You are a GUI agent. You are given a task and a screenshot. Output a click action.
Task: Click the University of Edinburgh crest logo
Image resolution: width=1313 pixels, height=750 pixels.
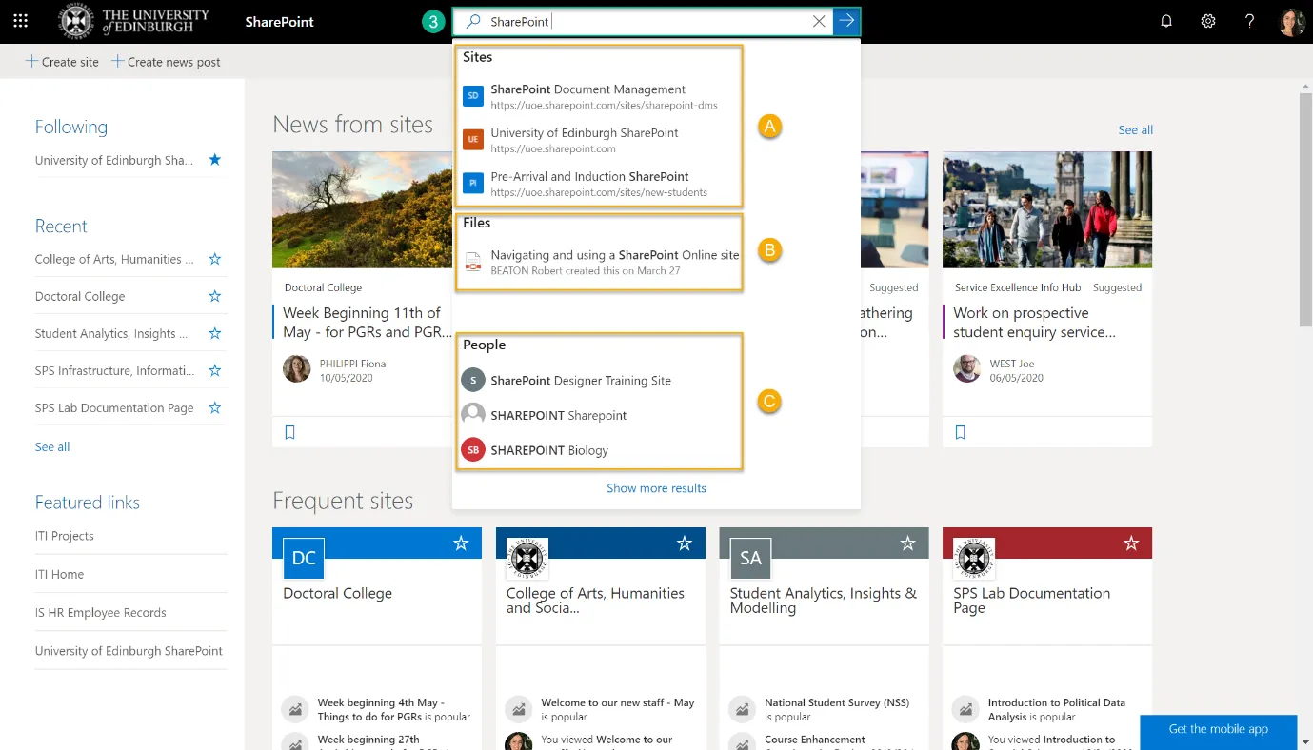pyautogui.click(x=76, y=21)
